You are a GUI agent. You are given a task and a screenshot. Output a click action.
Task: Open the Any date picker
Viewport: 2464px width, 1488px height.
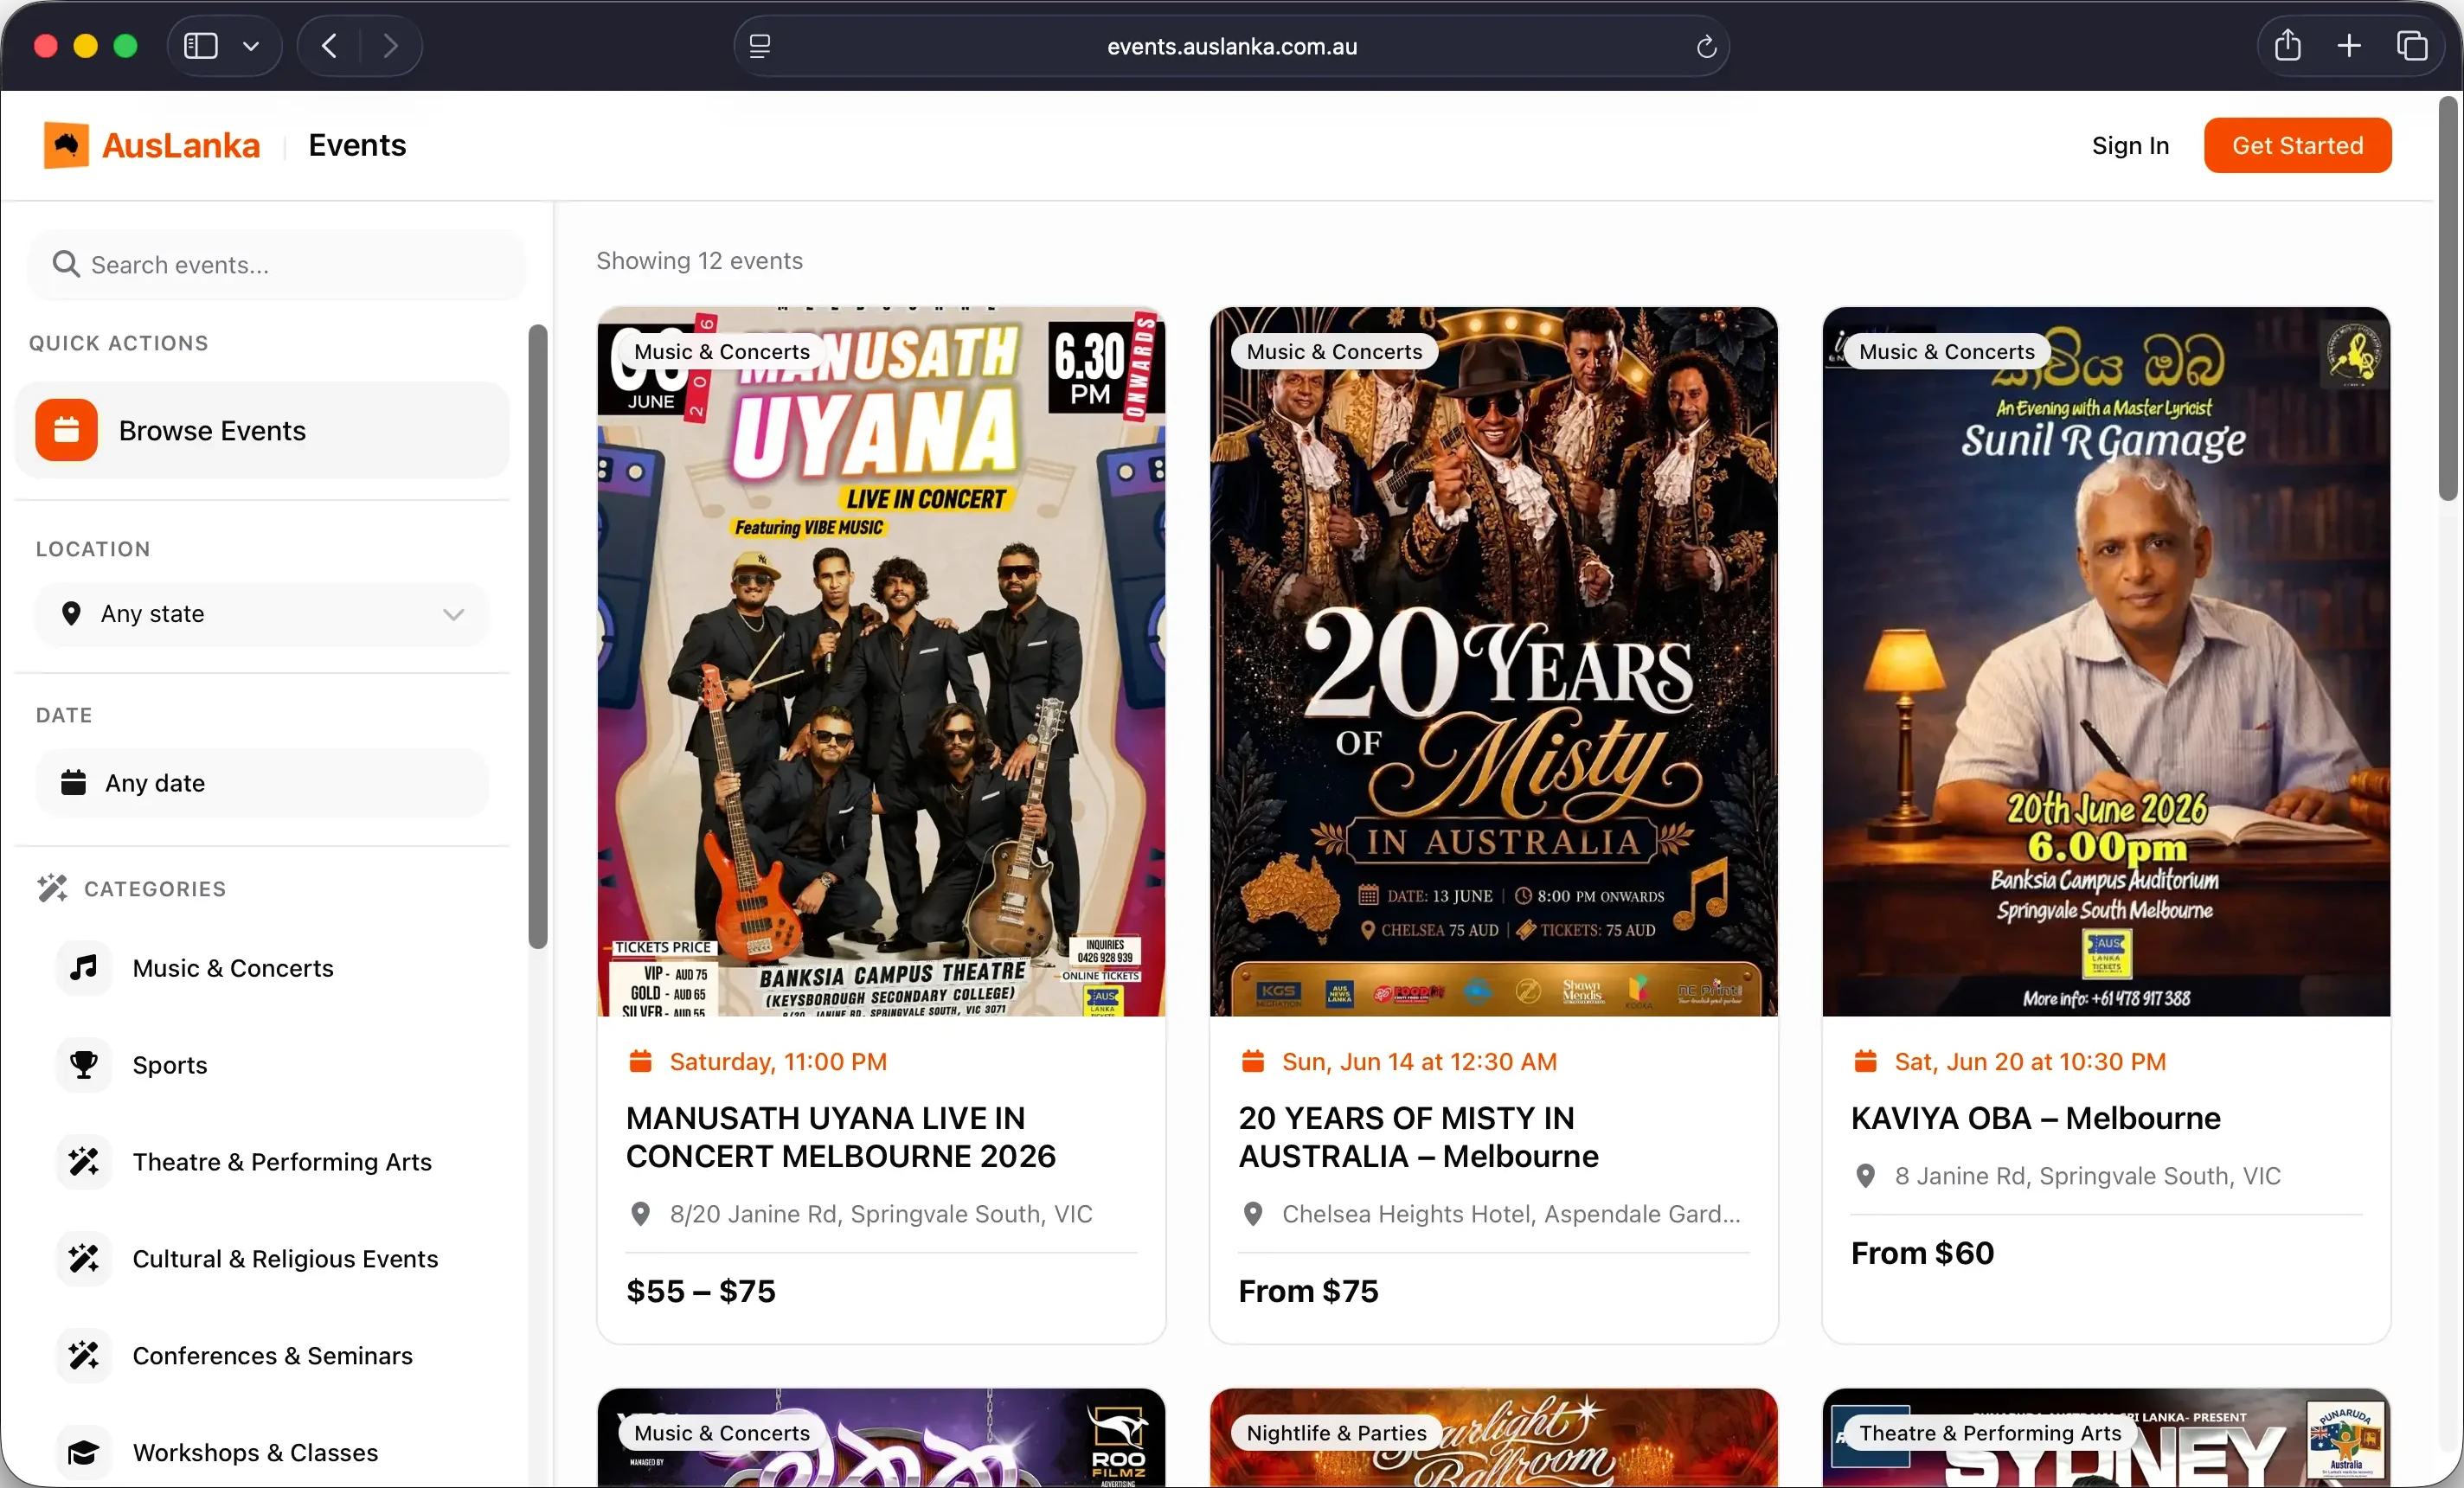tap(263, 783)
